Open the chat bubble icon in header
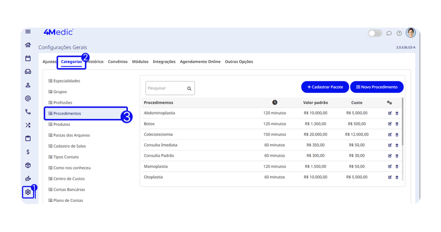The image size is (441, 232). pyautogui.click(x=389, y=33)
